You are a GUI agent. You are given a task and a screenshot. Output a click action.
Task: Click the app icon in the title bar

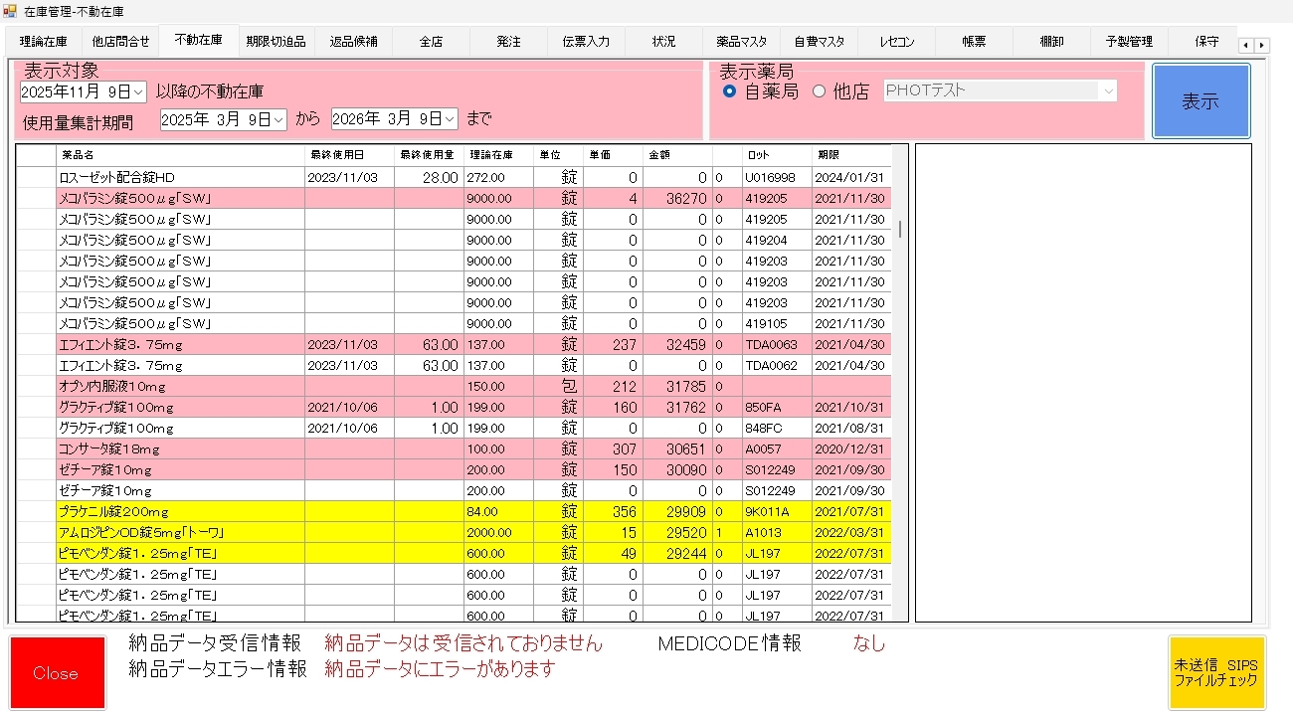pos(11,11)
